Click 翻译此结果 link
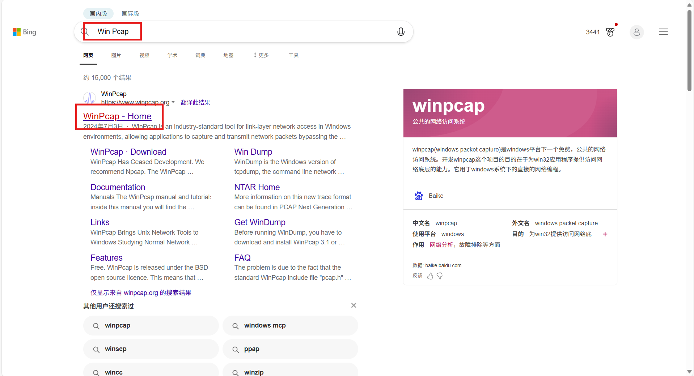The height and width of the screenshot is (376, 694). (x=195, y=102)
